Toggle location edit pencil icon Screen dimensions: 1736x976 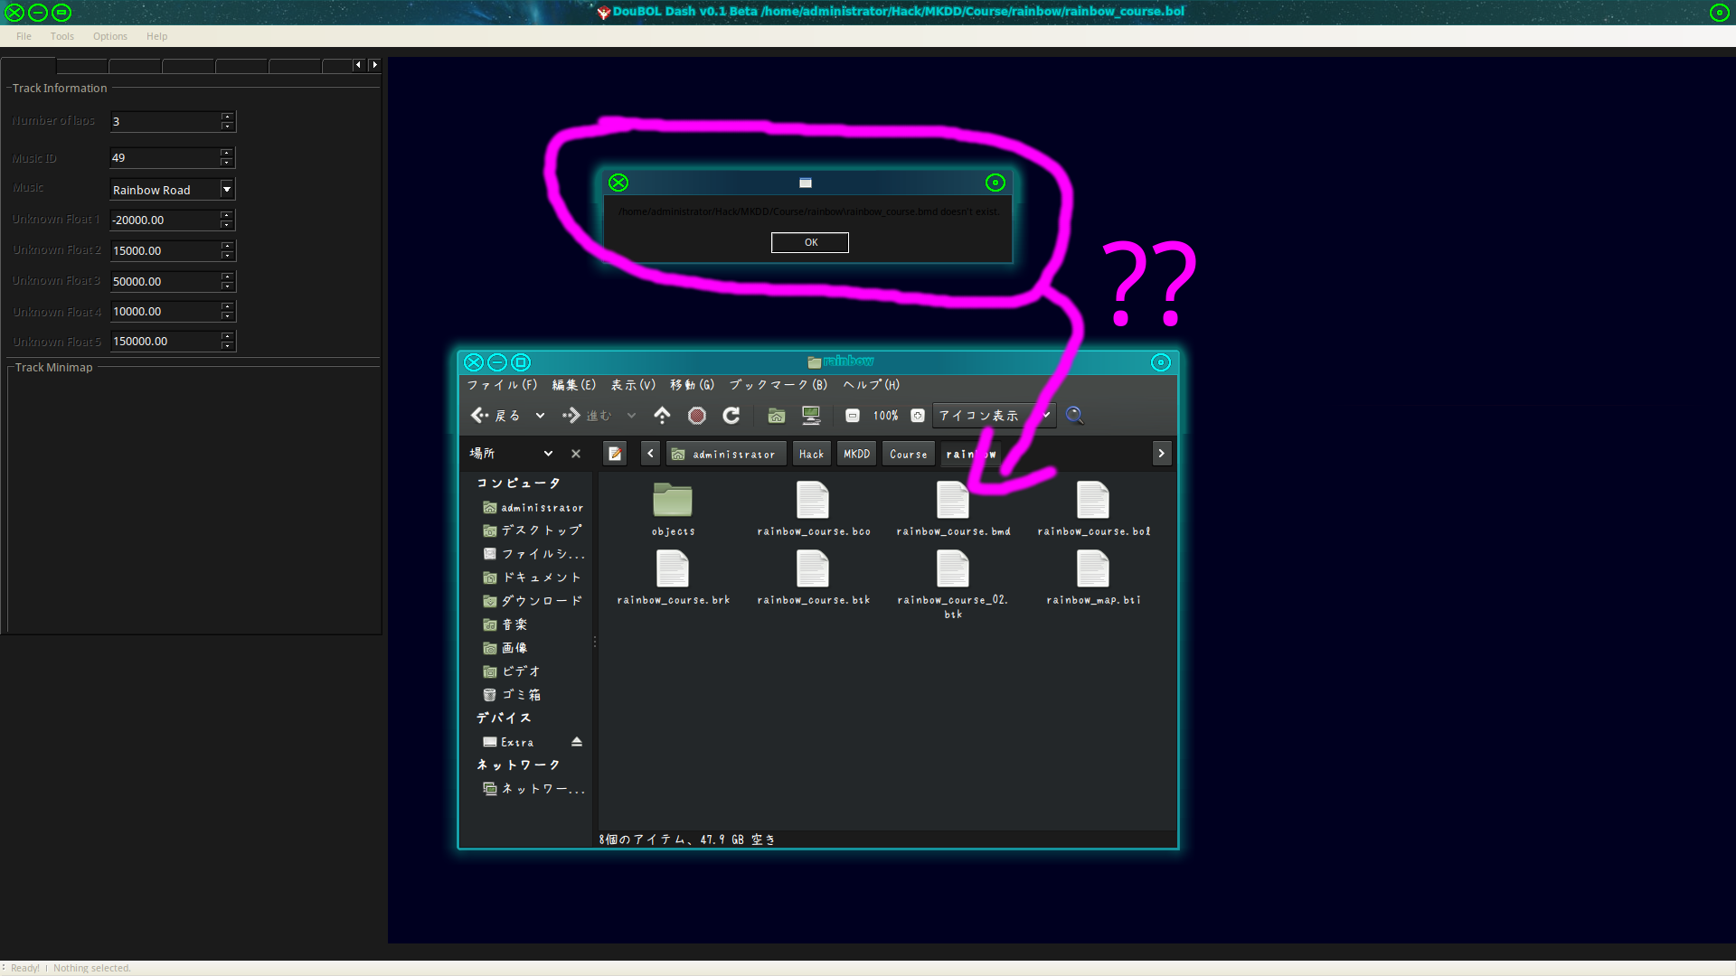coord(615,454)
